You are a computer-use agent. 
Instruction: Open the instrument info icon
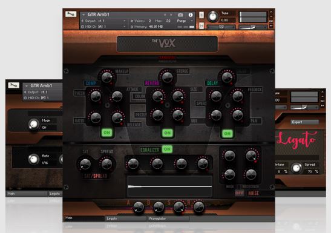coord(191,15)
